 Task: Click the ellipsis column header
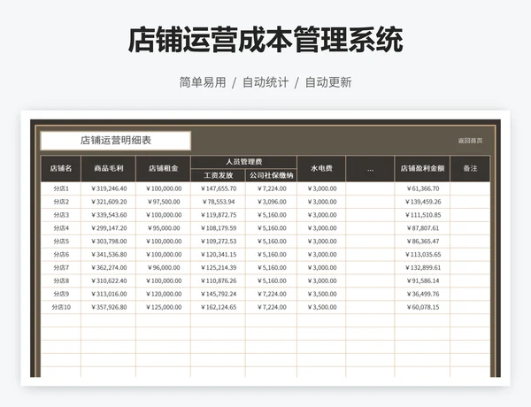coord(370,169)
